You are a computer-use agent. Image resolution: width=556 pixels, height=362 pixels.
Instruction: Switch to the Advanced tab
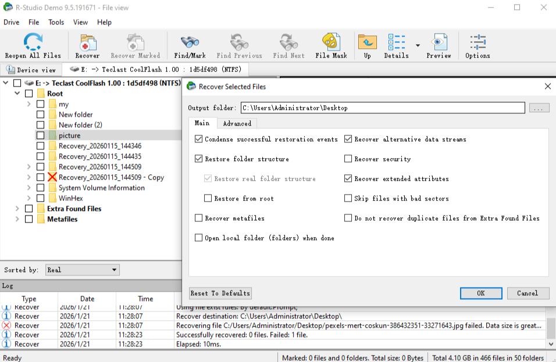pyautogui.click(x=237, y=123)
